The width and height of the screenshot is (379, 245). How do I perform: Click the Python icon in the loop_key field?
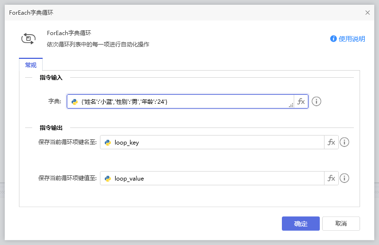pos(108,143)
